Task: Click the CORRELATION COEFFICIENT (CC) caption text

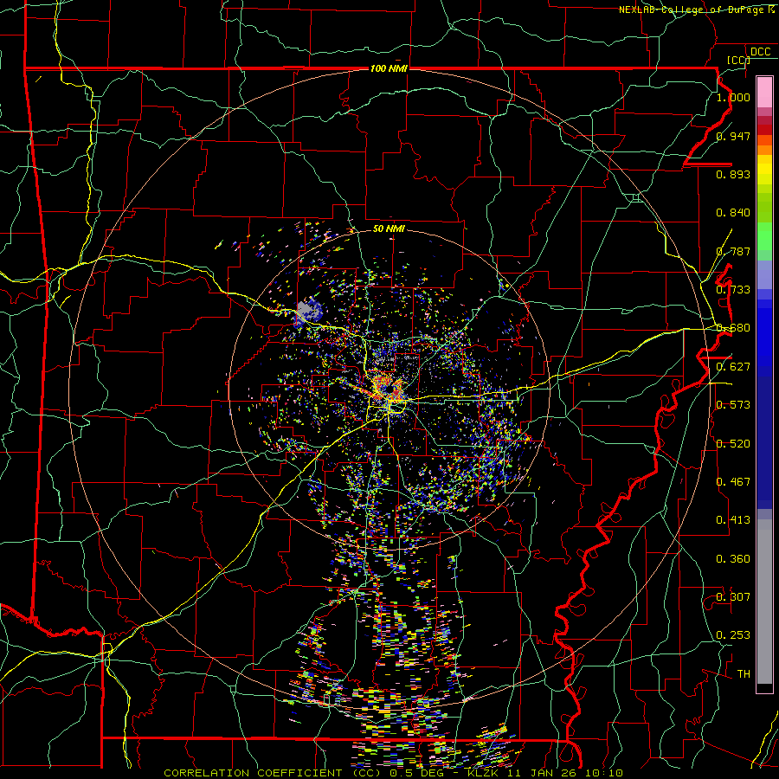Action: click(x=272, y=773)
